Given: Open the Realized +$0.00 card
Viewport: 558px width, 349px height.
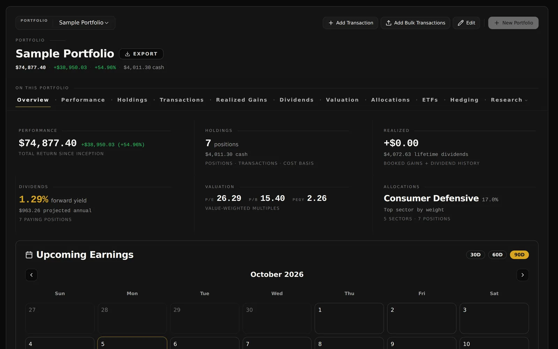Looking at the screenshot, I should click(x=460, y=147).
